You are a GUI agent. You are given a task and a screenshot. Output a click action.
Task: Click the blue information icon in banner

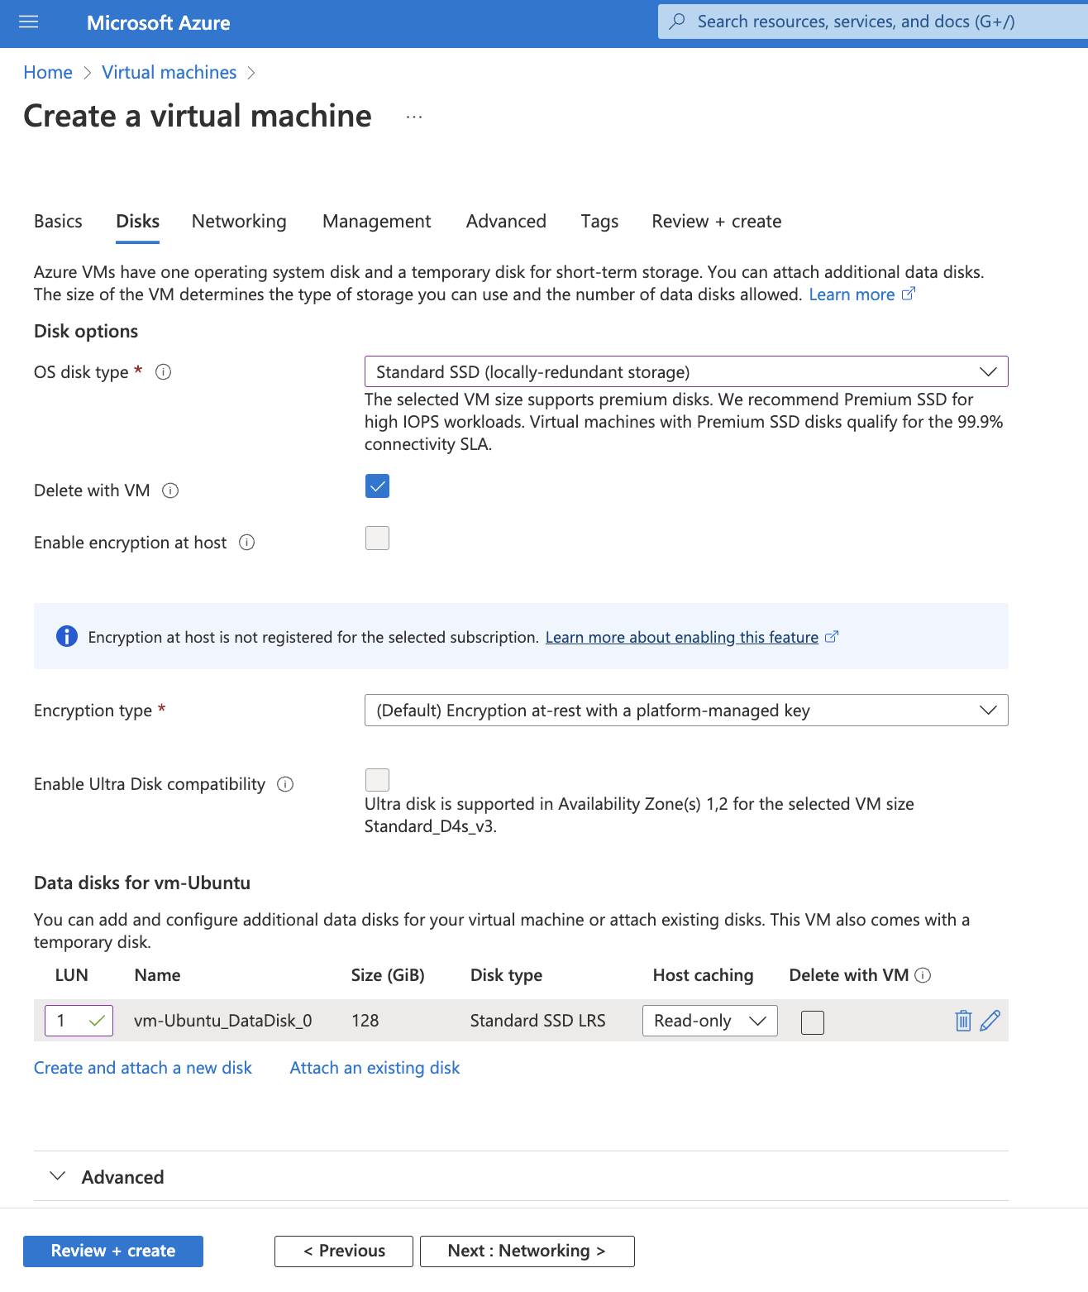coord(67,636)
